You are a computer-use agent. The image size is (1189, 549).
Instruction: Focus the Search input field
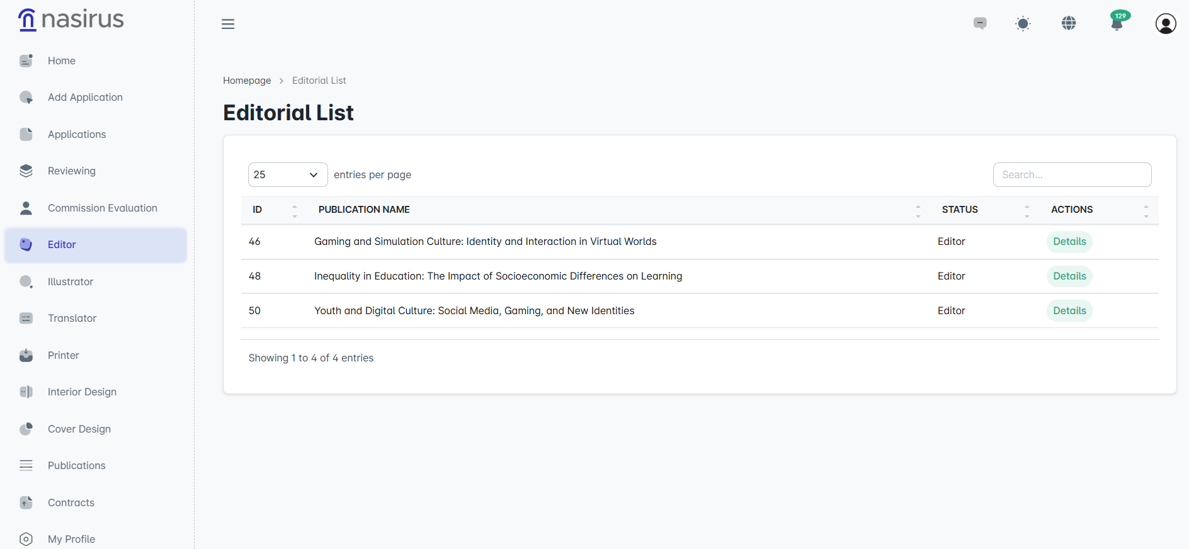coord(1072,175)
